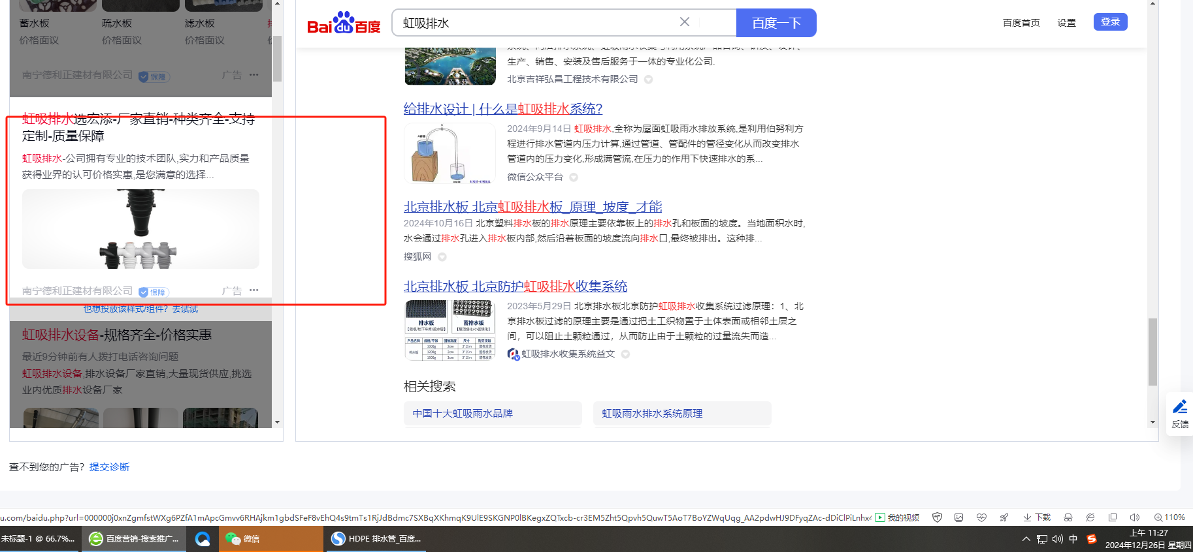Click the picture icon in status bar

[x=958, y=517]
